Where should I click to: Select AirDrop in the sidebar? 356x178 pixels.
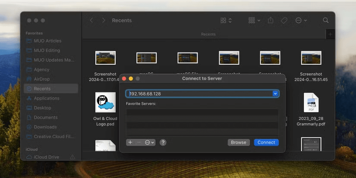[x=42, y=79]
